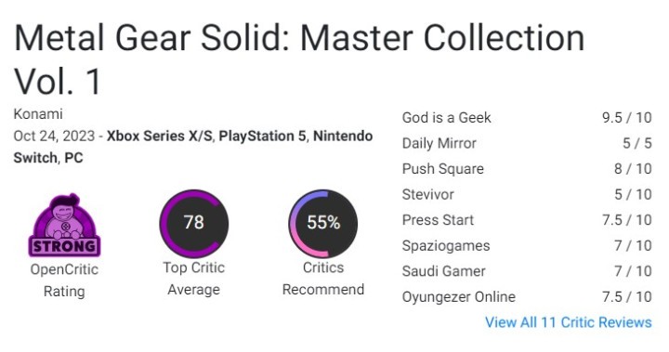Click the 9.5 / 10 God is a Geek score
Screen dimensions: 669x352
627,117
